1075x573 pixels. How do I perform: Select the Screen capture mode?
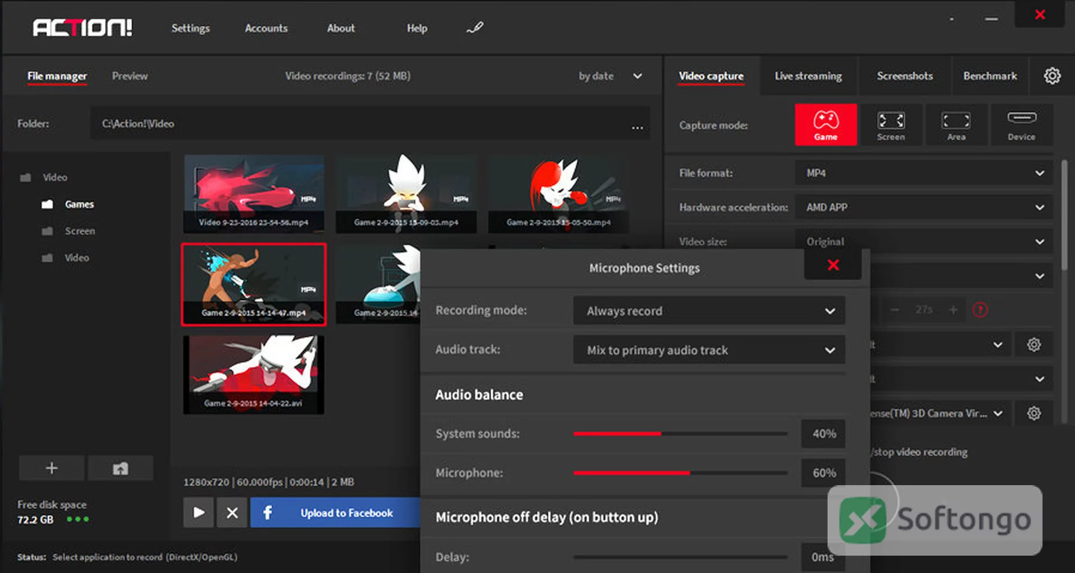point(891,125)
